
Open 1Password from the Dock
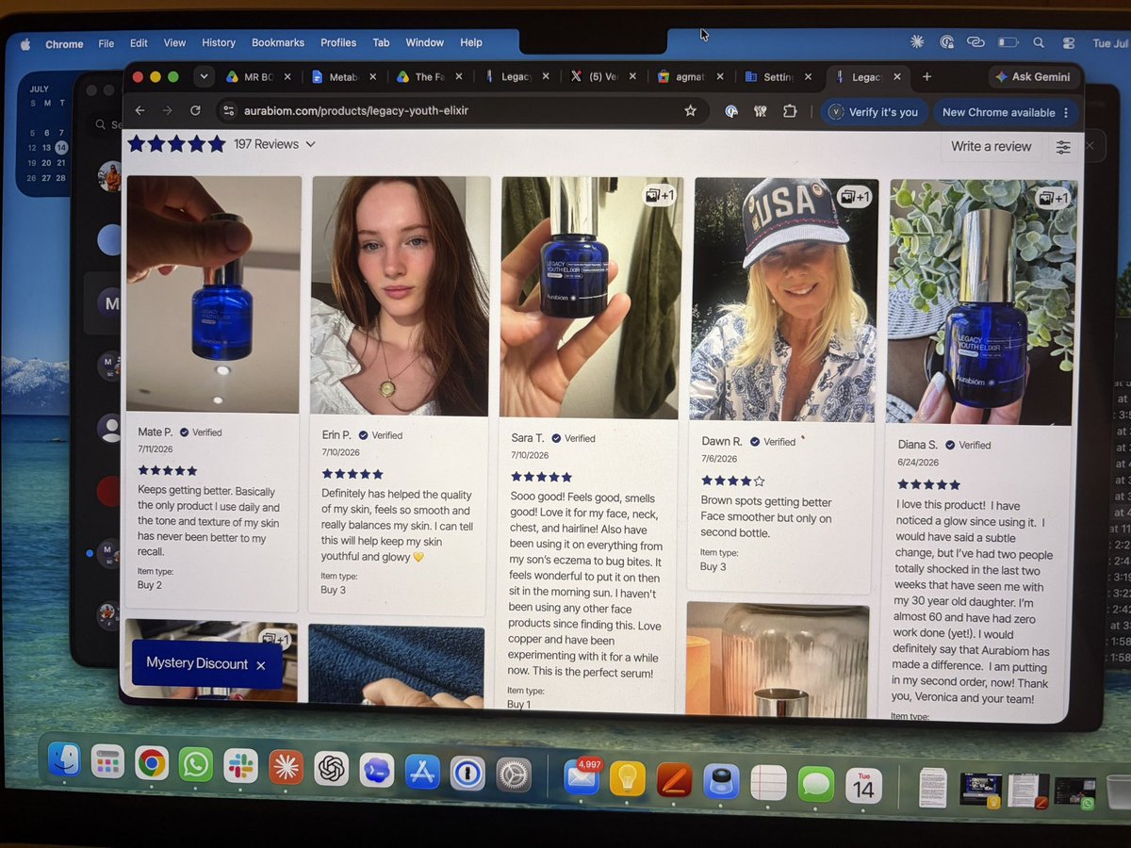467,774
